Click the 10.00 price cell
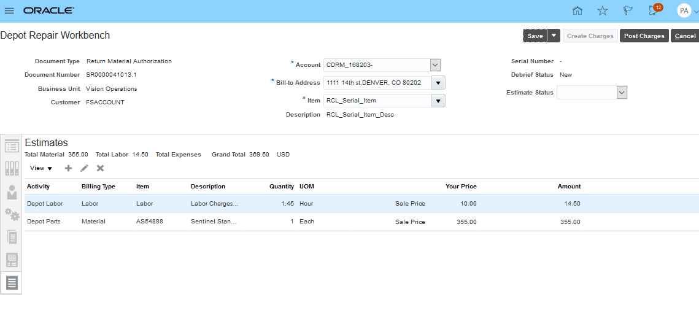The height and width of the screenshot is (313, 699). 469,204
